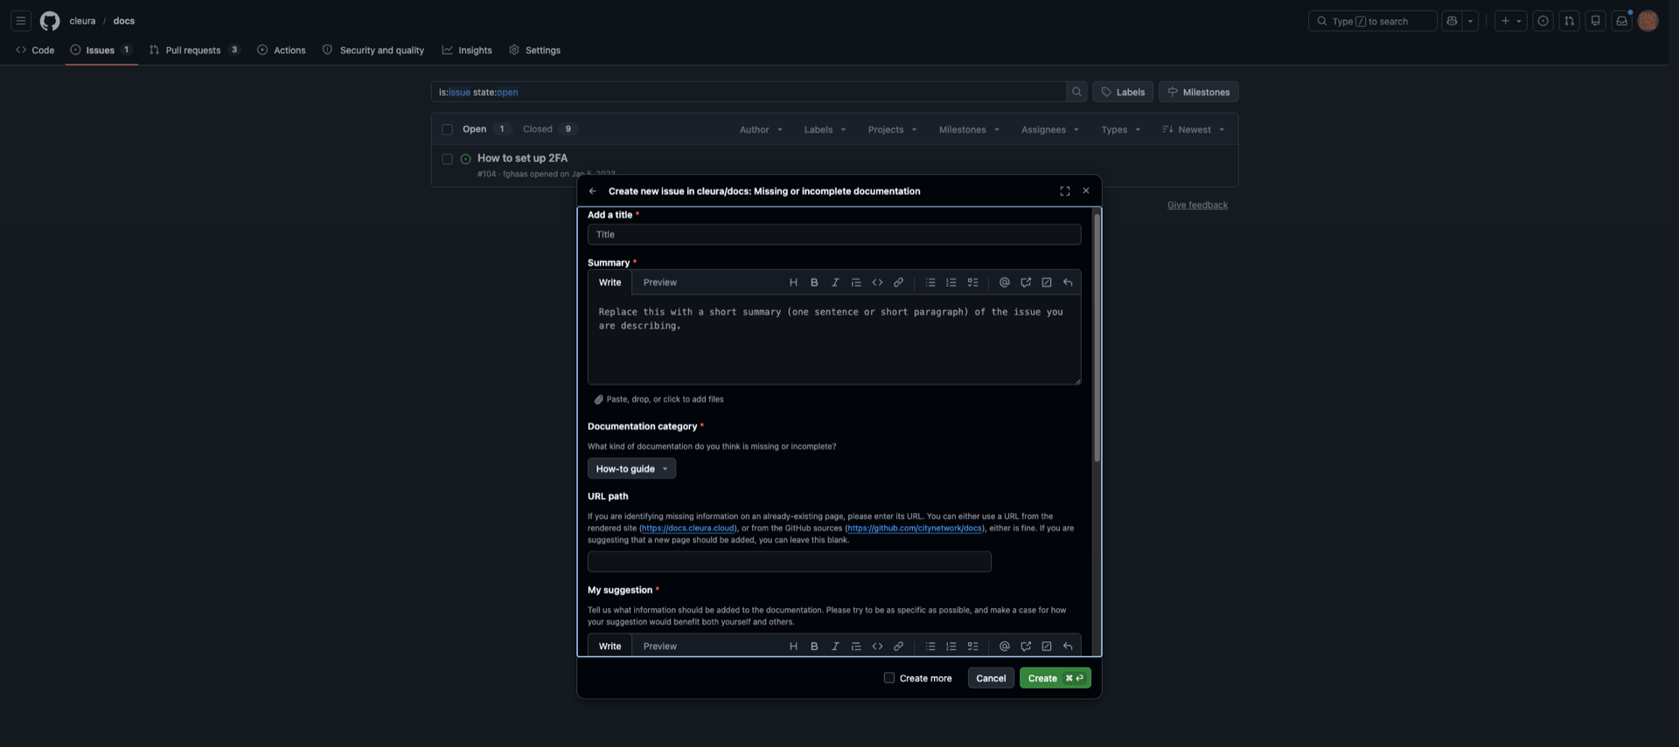Open the Labels button beside search
Viewport: 1679px width, 747px height.
1123,92
